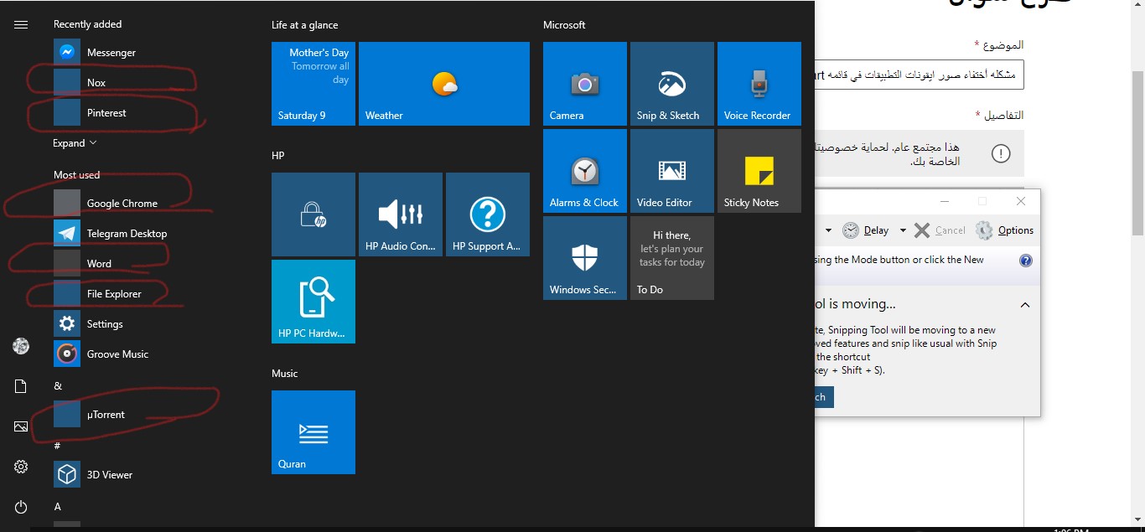Click the Life at a glance group title
Screen dimensions: 1145x532
(305, 25)
